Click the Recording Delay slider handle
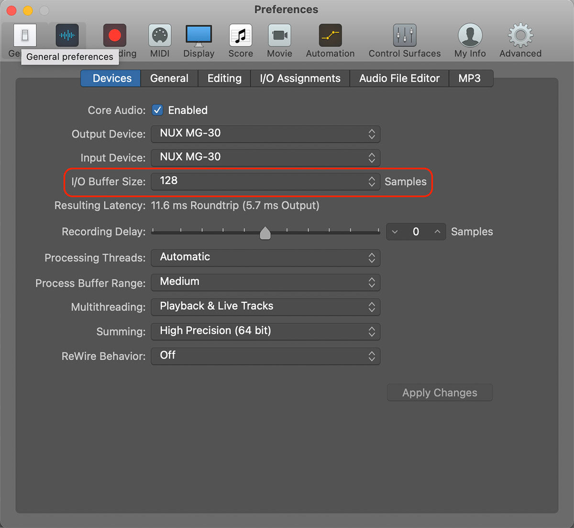The height and width of the screenshot is (528, 574). click(265, 233)
